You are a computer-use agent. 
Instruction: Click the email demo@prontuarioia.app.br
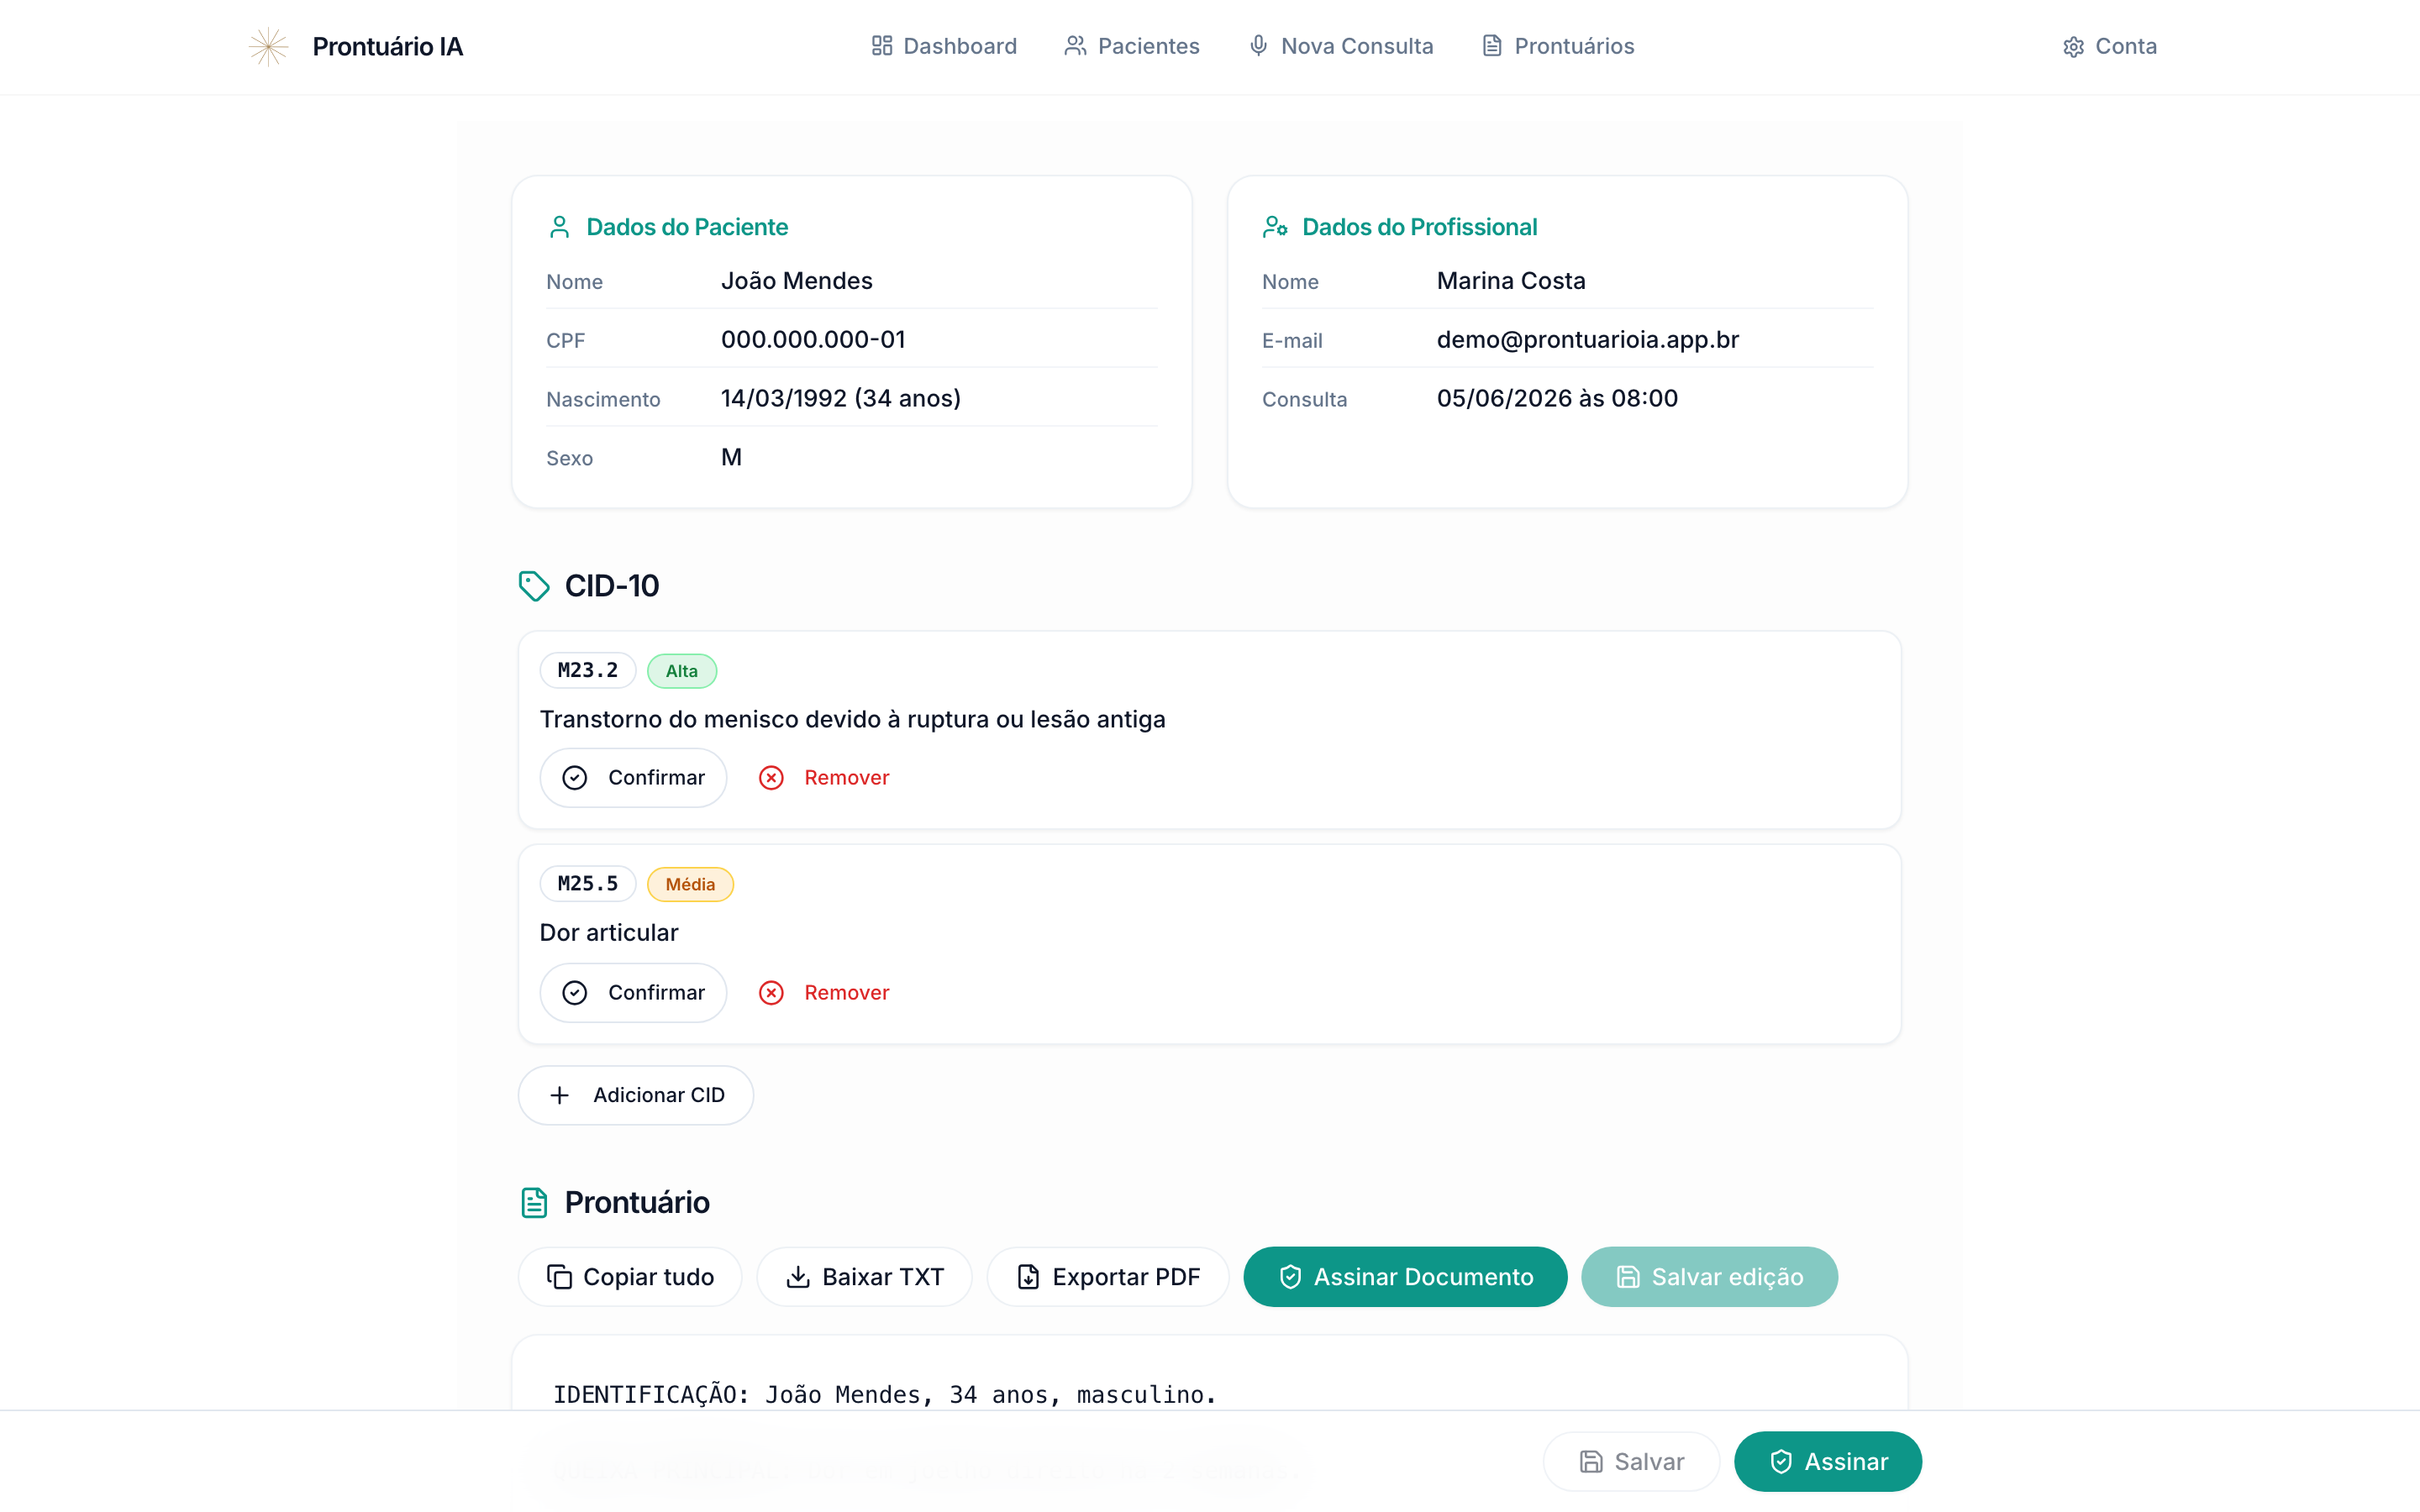click(x=1588, y=340)
